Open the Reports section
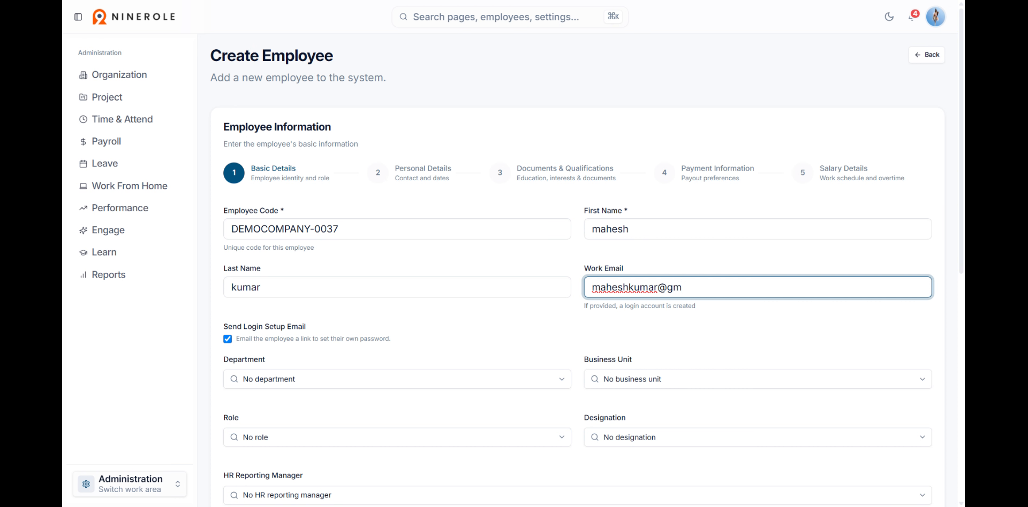1028x507 pixels. click(x=103, y=275)
